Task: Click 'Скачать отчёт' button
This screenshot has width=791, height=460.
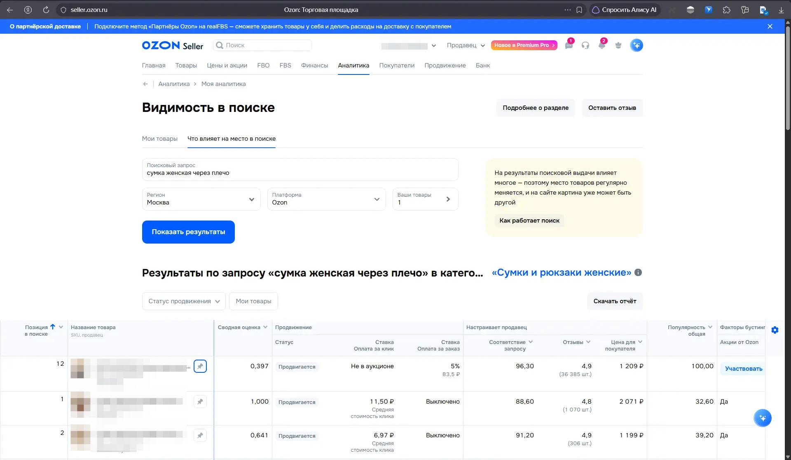Action: click(x=615, y=301)
